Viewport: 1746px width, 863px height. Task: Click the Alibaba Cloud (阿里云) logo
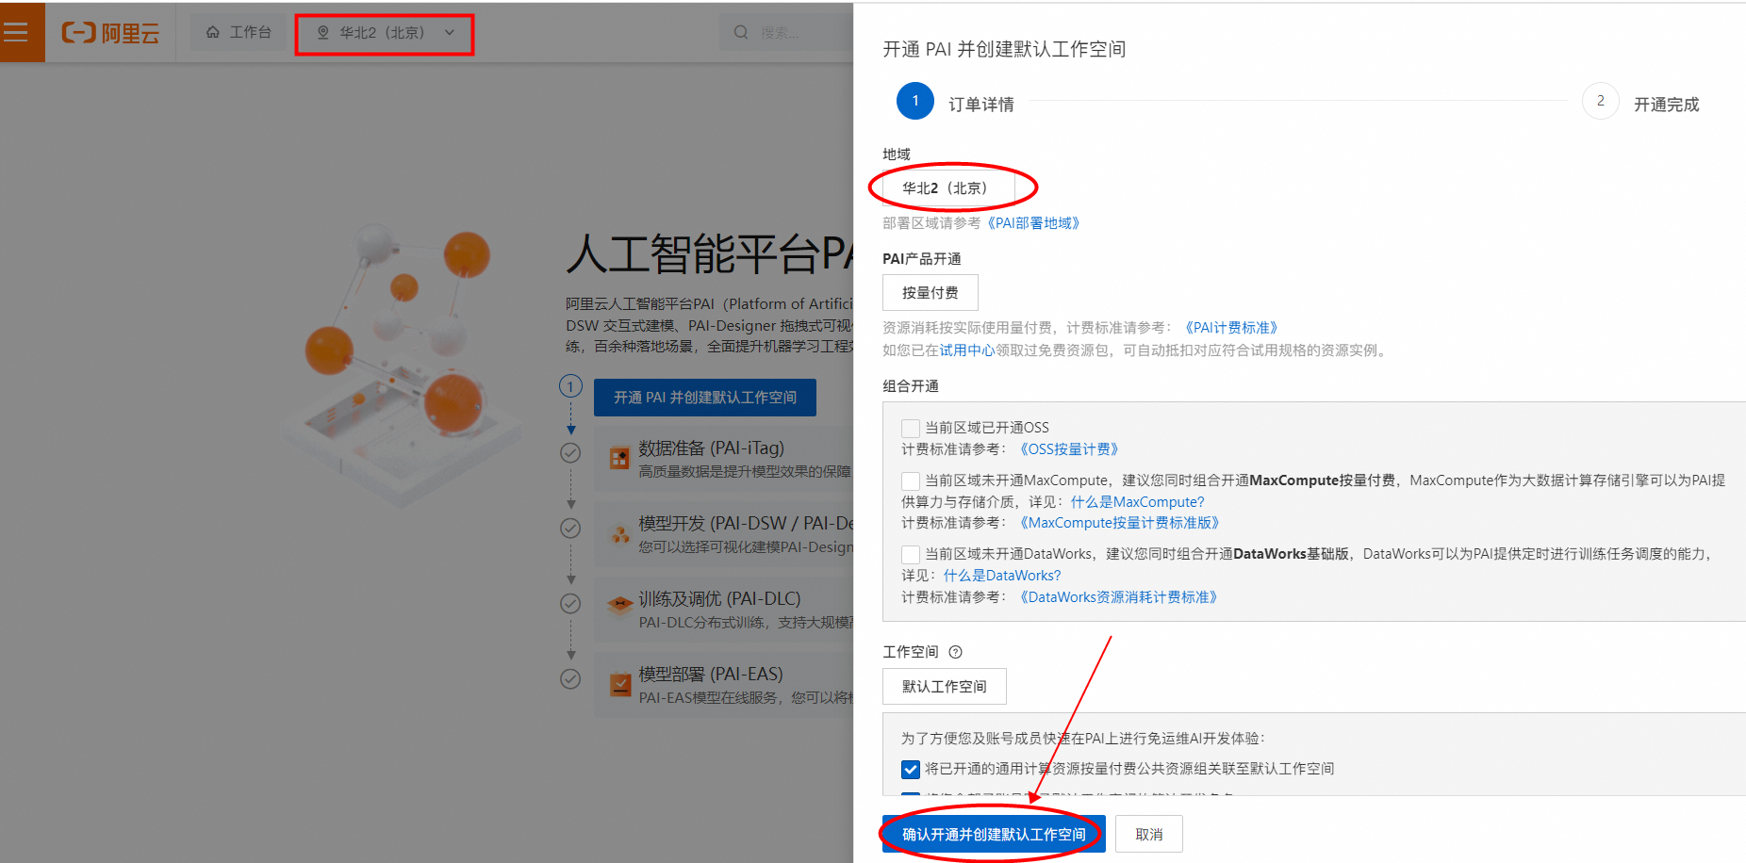(x=110, y=31)
